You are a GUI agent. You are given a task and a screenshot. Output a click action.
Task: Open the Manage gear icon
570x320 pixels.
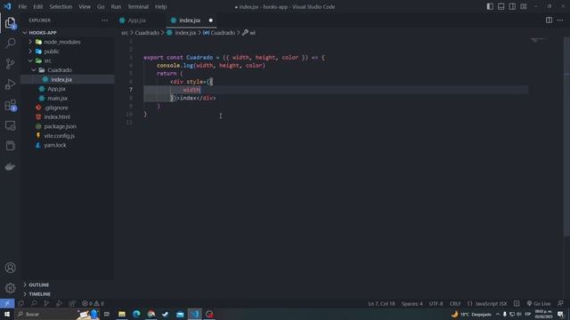10,288
